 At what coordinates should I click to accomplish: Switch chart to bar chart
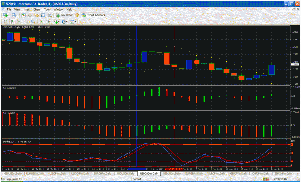[6, 22]
